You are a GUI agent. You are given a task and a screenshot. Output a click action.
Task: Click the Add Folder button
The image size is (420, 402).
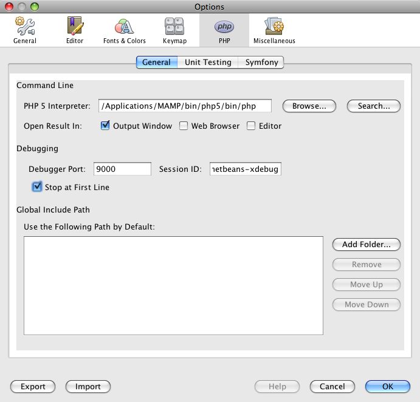coord(367,244)
